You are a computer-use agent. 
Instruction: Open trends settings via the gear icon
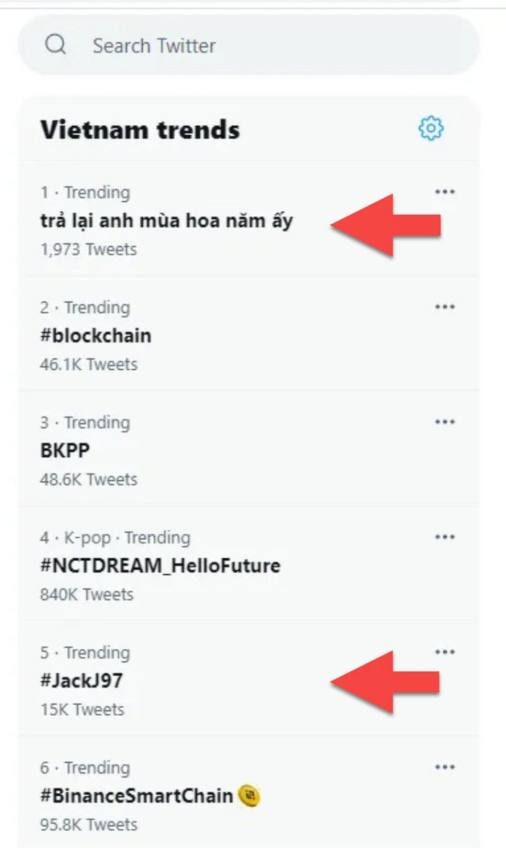430,128
